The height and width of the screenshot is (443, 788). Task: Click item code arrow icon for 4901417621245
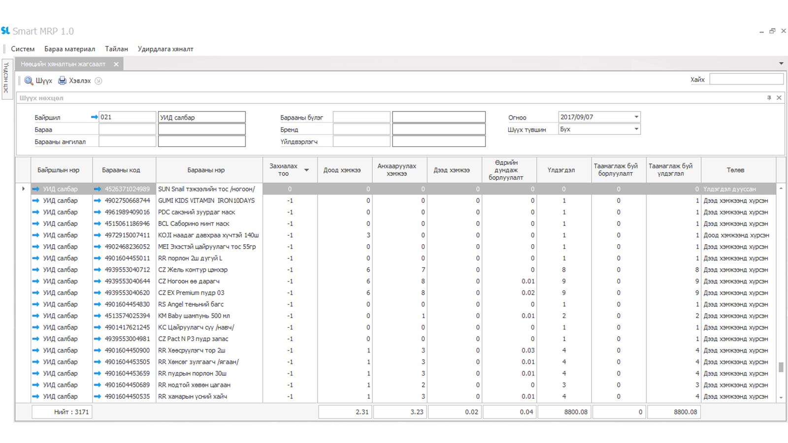tap(98, 327)
